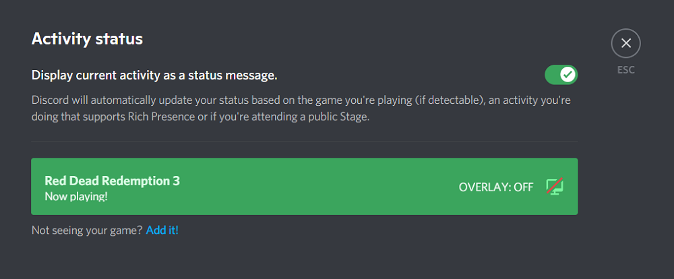Select the Red Dead Redemption 3 title
This screenshot has height=279, width=674.
[112, 181]
